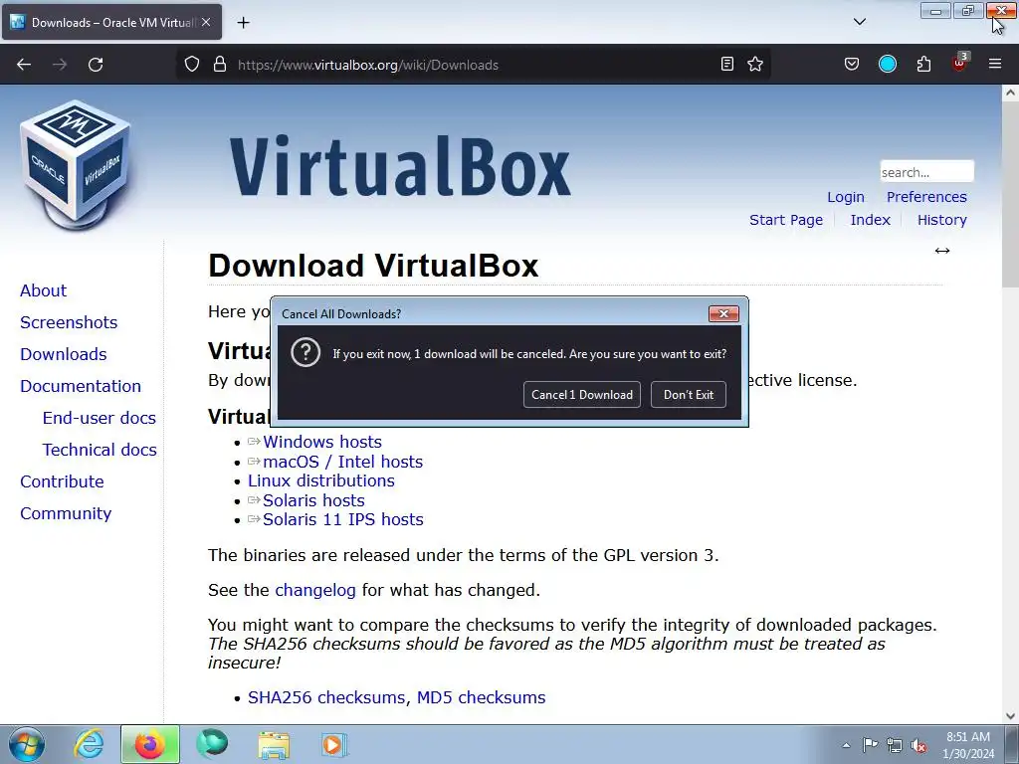Image resolution: width=1019 pixels, height=764 pixels.
Task: Open the Pocket save icon
Action: 852,64
